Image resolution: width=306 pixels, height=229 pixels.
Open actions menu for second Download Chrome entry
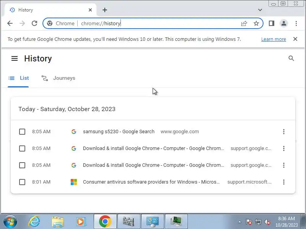point(284,165)
